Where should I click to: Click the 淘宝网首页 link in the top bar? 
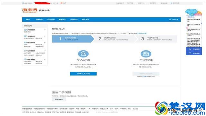point(120,3)
